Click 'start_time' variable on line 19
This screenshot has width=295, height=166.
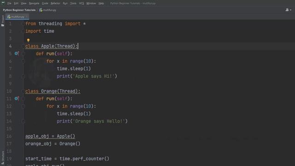[38, 159]
